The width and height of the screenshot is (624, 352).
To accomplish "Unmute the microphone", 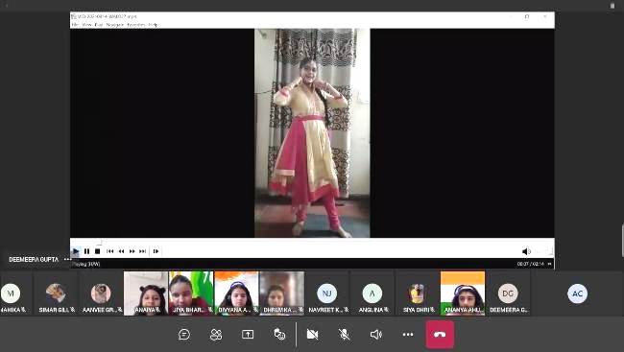I will [x=345, y=335].
